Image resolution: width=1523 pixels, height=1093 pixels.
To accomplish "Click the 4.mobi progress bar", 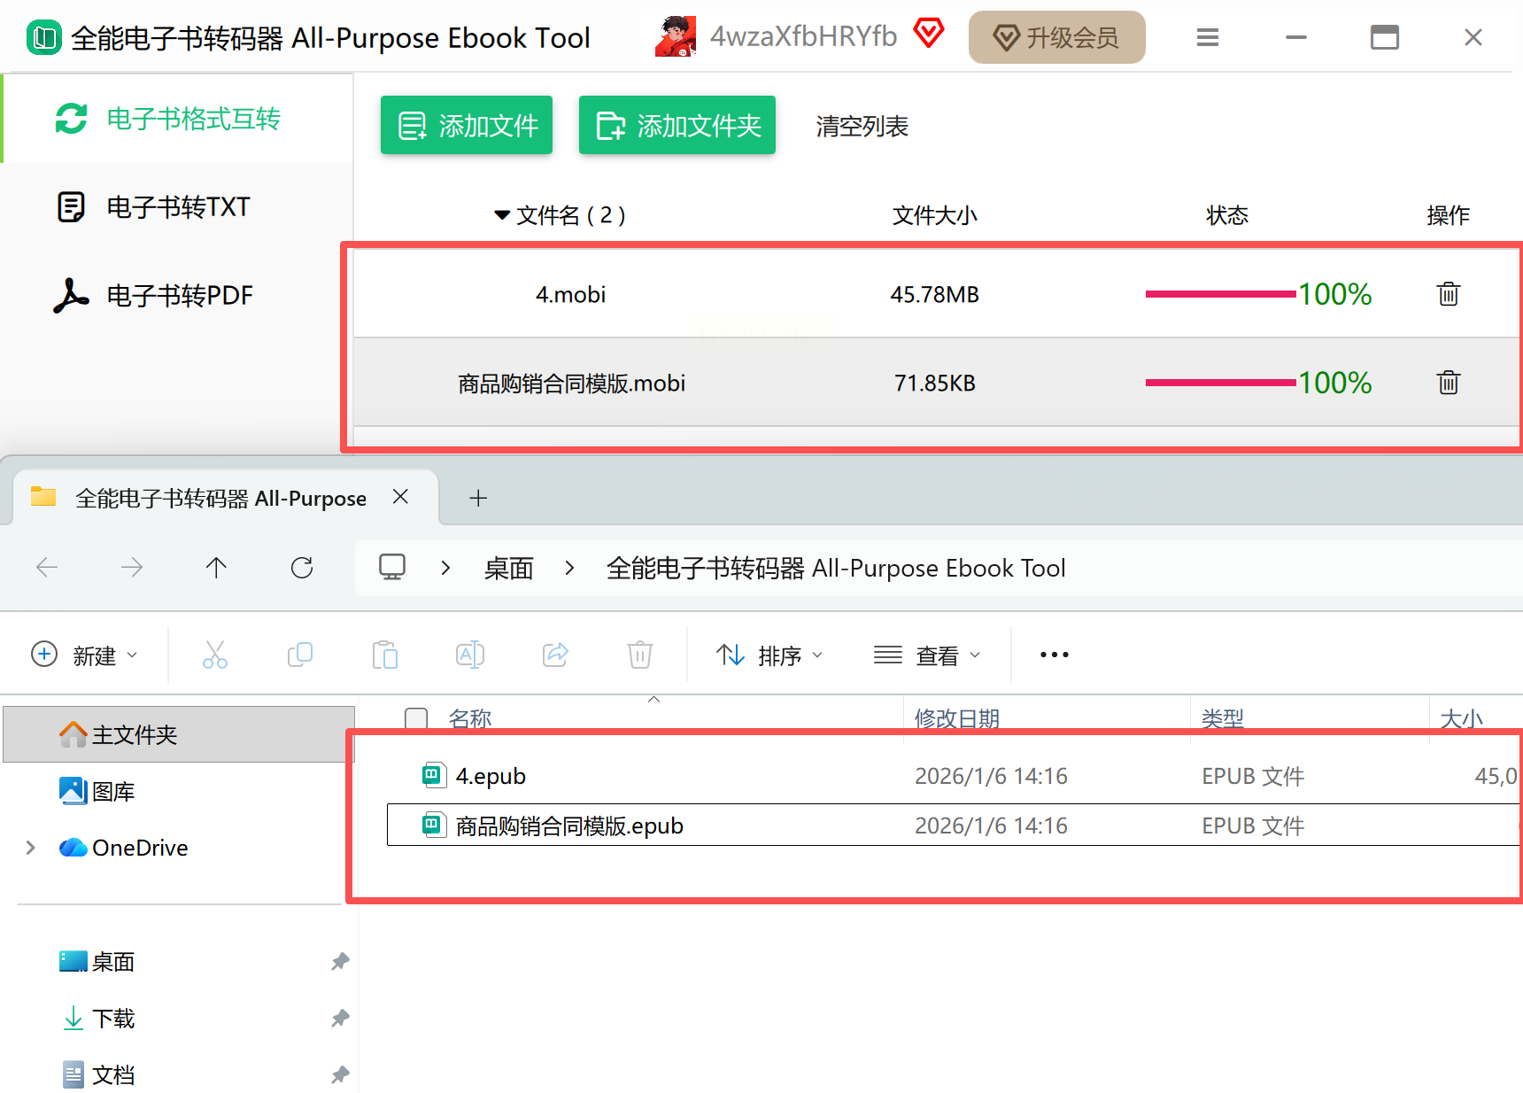I will 1220,294.
